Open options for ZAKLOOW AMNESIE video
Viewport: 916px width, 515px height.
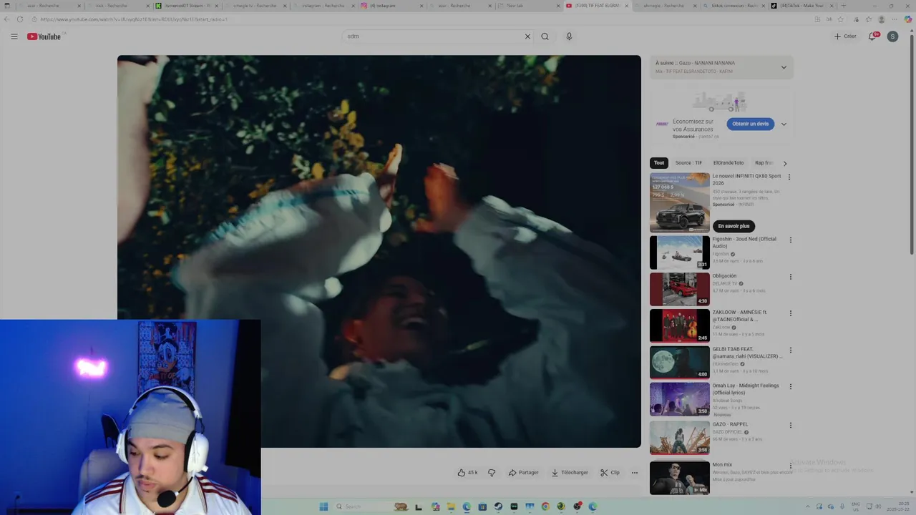click(x=791, y=313)
